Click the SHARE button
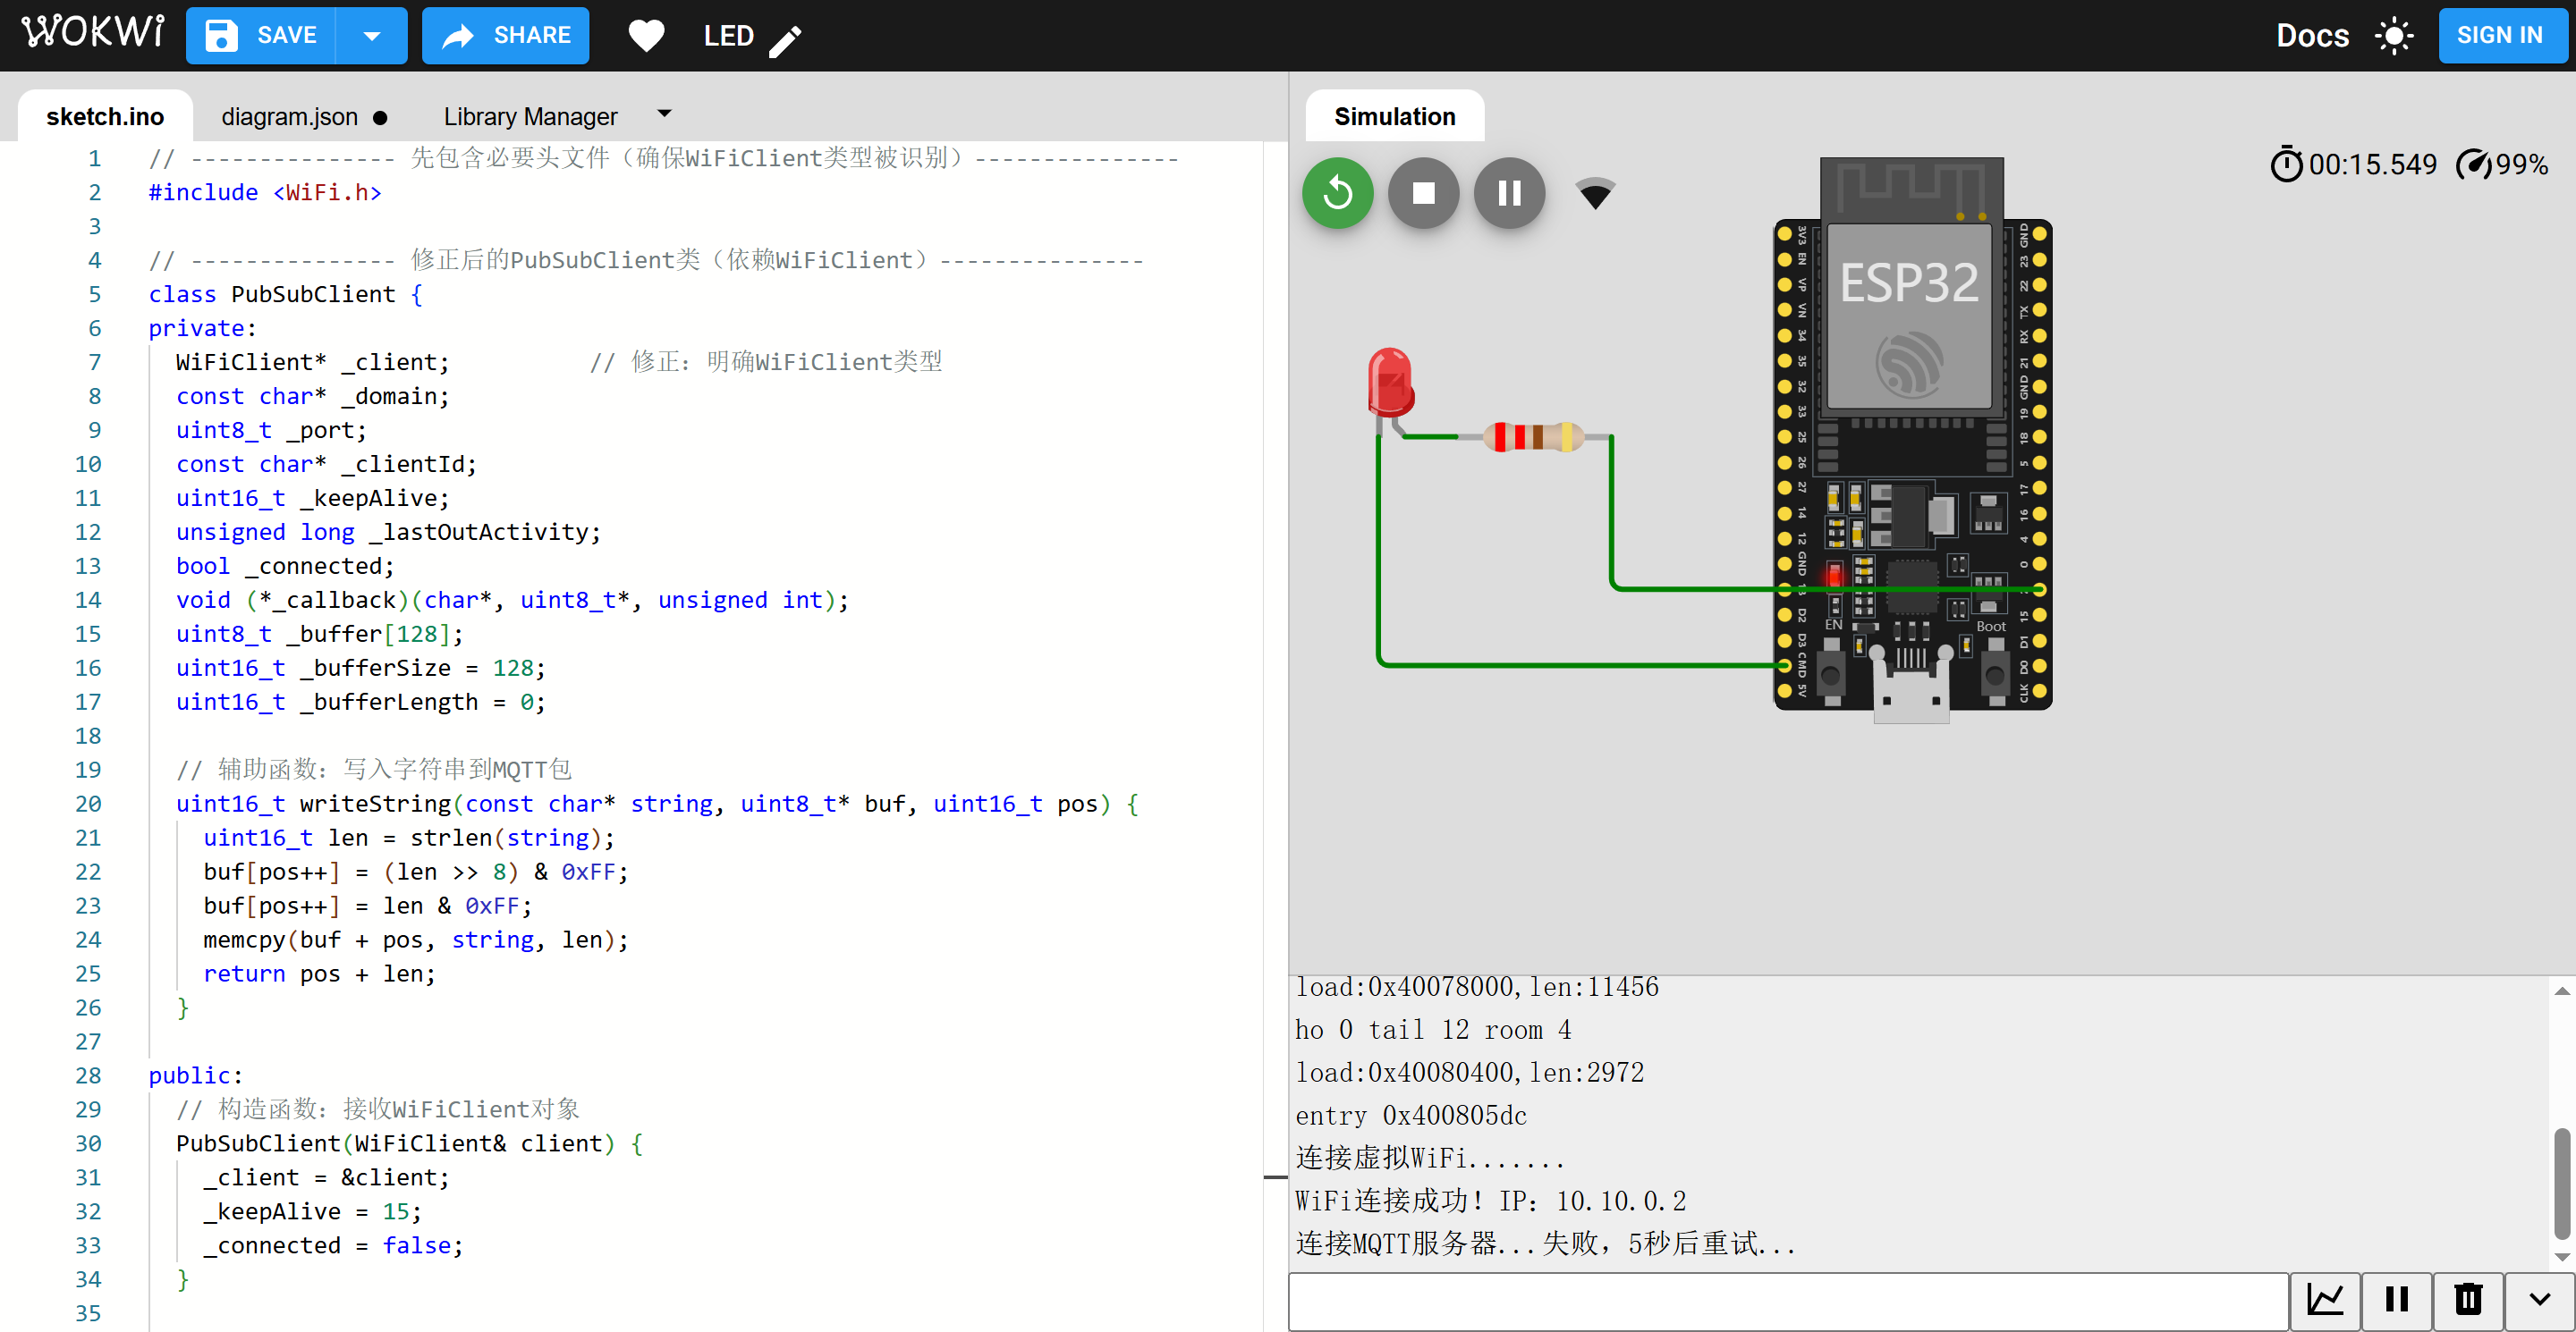2576x1332 pixels. [506, 36]
